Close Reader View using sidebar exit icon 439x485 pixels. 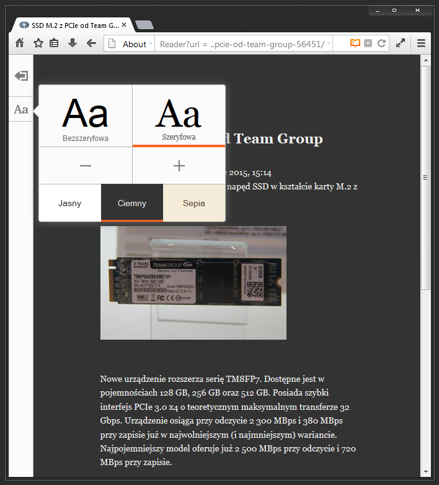pyautogui.click(x=21, y=76)
